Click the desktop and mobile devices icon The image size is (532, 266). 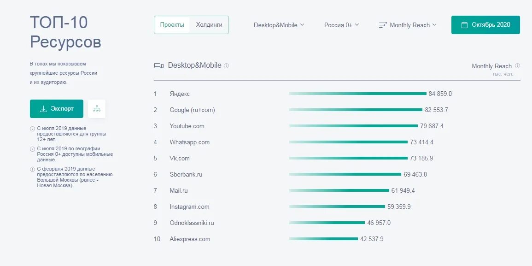coord(159,66)
